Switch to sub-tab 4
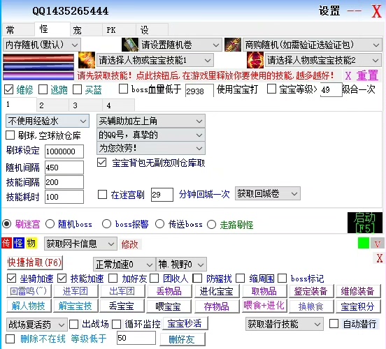Image resolution: width=386 pixels, height=349 pixels. pyautogui.click(x=118, y=105)
